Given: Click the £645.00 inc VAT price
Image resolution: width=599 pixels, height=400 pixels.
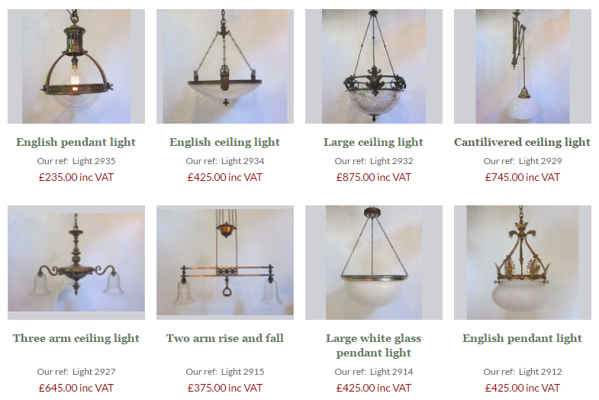Looking at the screenshot, I should click(x=76, y=388).
